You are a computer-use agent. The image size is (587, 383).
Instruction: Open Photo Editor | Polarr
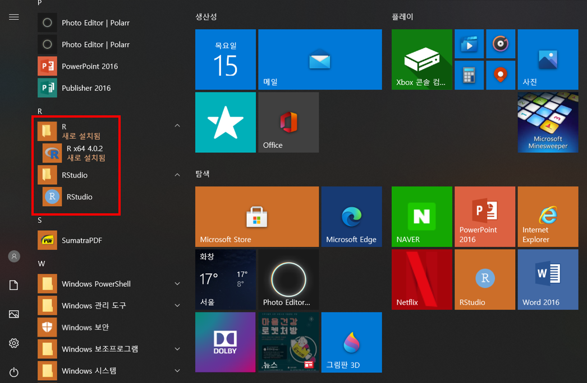(x=94, y=22)
